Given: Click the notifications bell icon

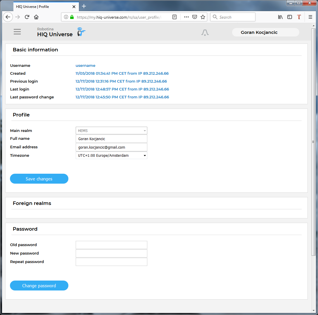Looking at the screenshot, I should pyautogui.click(x=205, y=32).
